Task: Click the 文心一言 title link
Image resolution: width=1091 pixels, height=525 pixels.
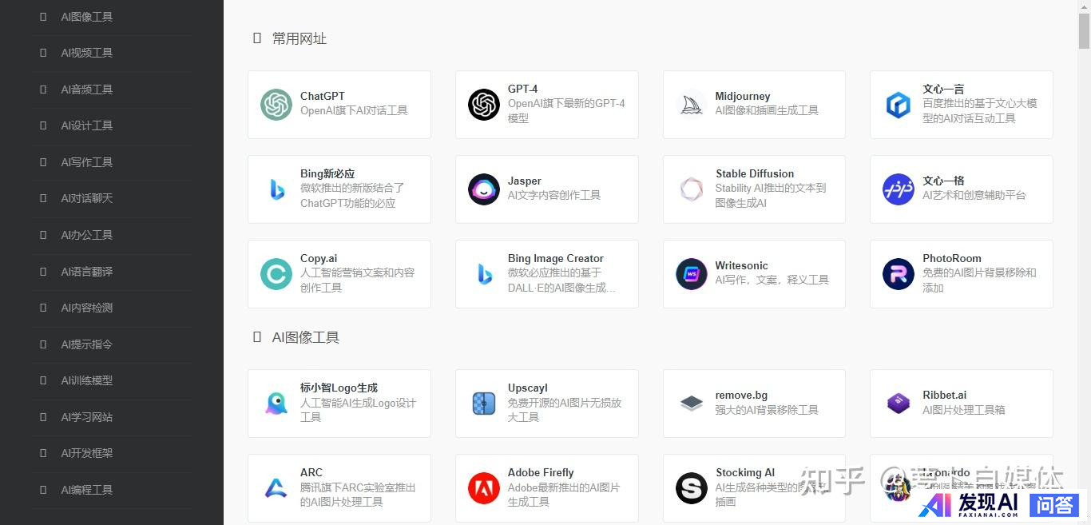Action: click(x=943, y=89)
